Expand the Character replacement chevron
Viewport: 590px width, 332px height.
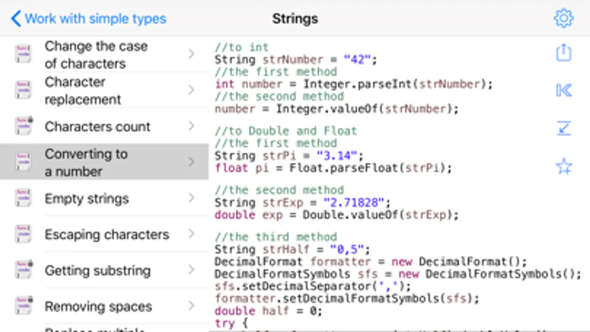tap(191, 90)
